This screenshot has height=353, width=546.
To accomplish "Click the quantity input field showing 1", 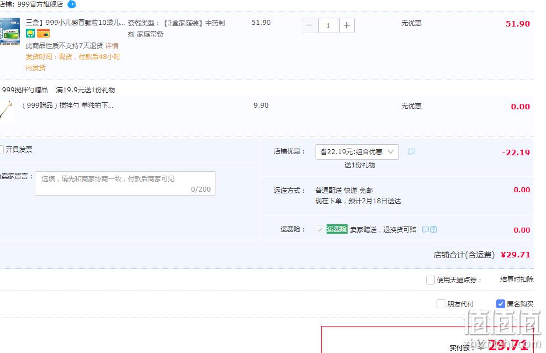I will (328, 25).
